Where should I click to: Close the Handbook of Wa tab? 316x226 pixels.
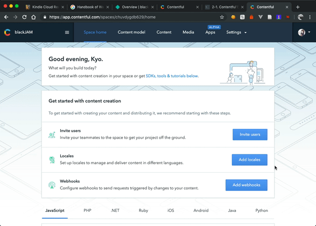(x=108, y=7)
